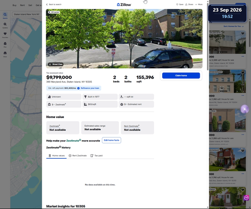Go back to search results
This screenshot has height=209, width=251.
54,5
